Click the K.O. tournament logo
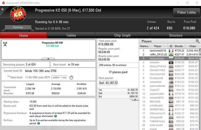Screen dimensions: 201x130 pos(18,14)
